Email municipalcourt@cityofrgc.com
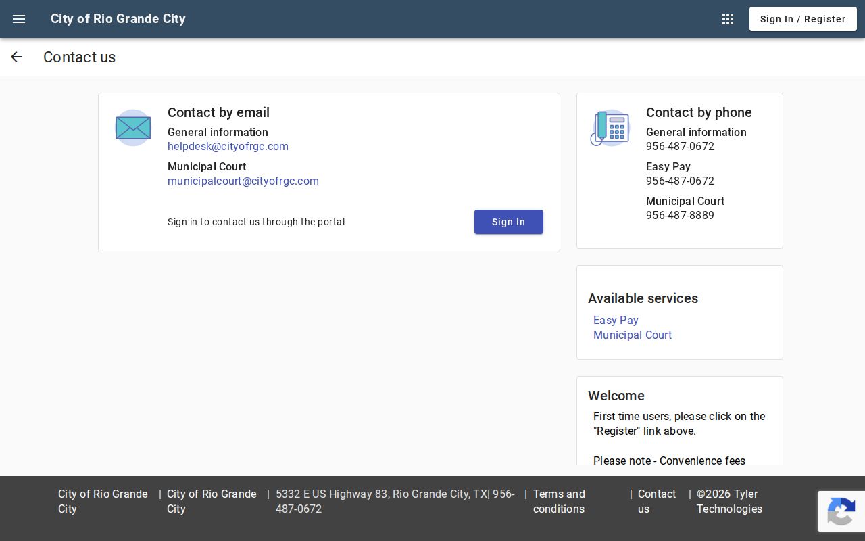The height and width of the screenshot is (541, 865). (243, 181)
